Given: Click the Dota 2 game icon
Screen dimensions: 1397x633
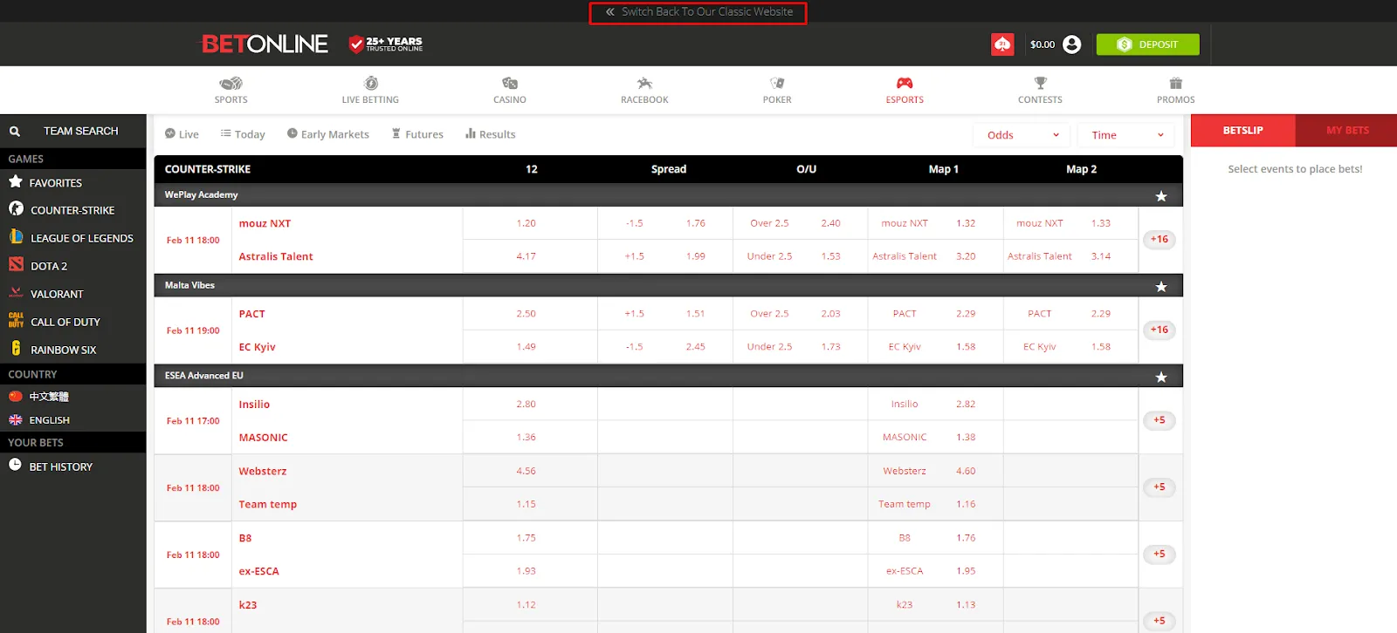Looking at the screenshot, I should click(16, 264).
